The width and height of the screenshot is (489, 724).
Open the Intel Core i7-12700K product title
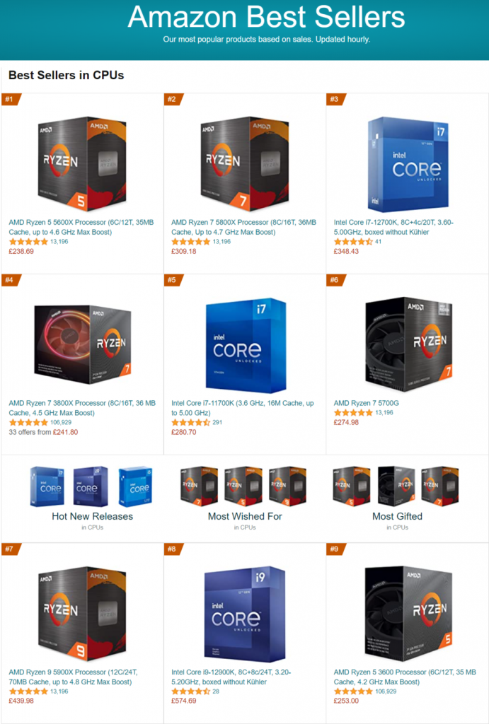[x=393, y=227]
